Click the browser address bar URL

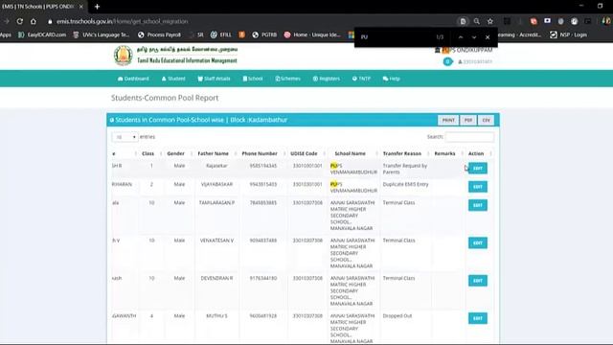click(123, 21)
